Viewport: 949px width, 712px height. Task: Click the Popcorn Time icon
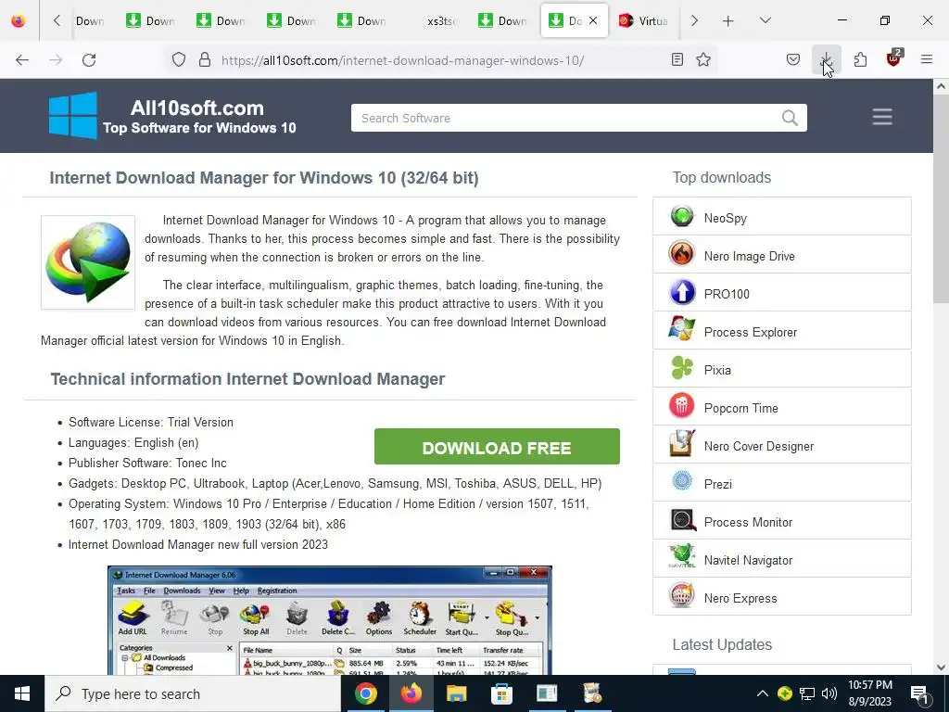pos(682,406)
